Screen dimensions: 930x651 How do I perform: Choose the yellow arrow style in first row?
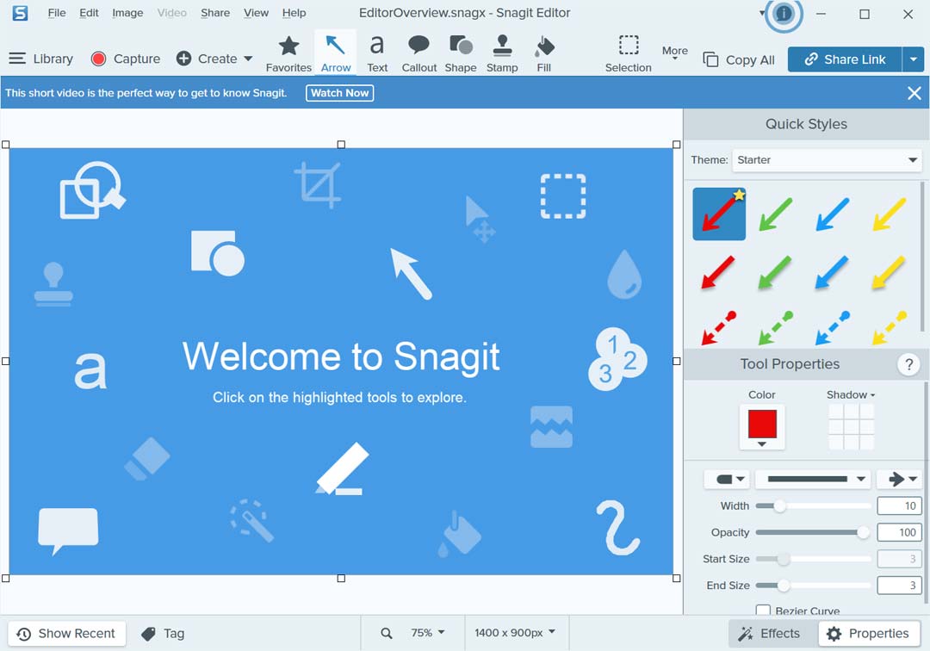tap(890, 214)
